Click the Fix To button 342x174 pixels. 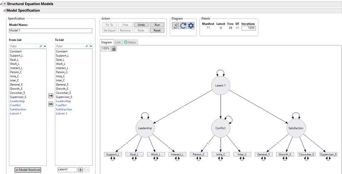pos(110,25)
